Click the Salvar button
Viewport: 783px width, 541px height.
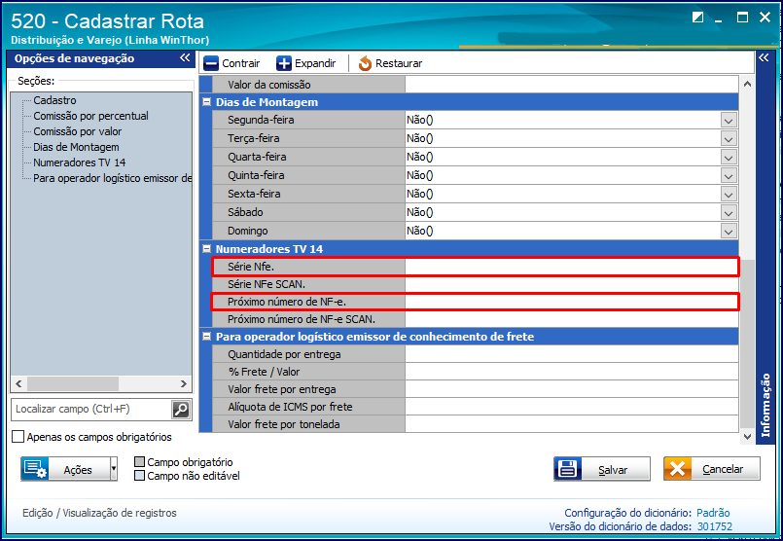tap(602, 469)
